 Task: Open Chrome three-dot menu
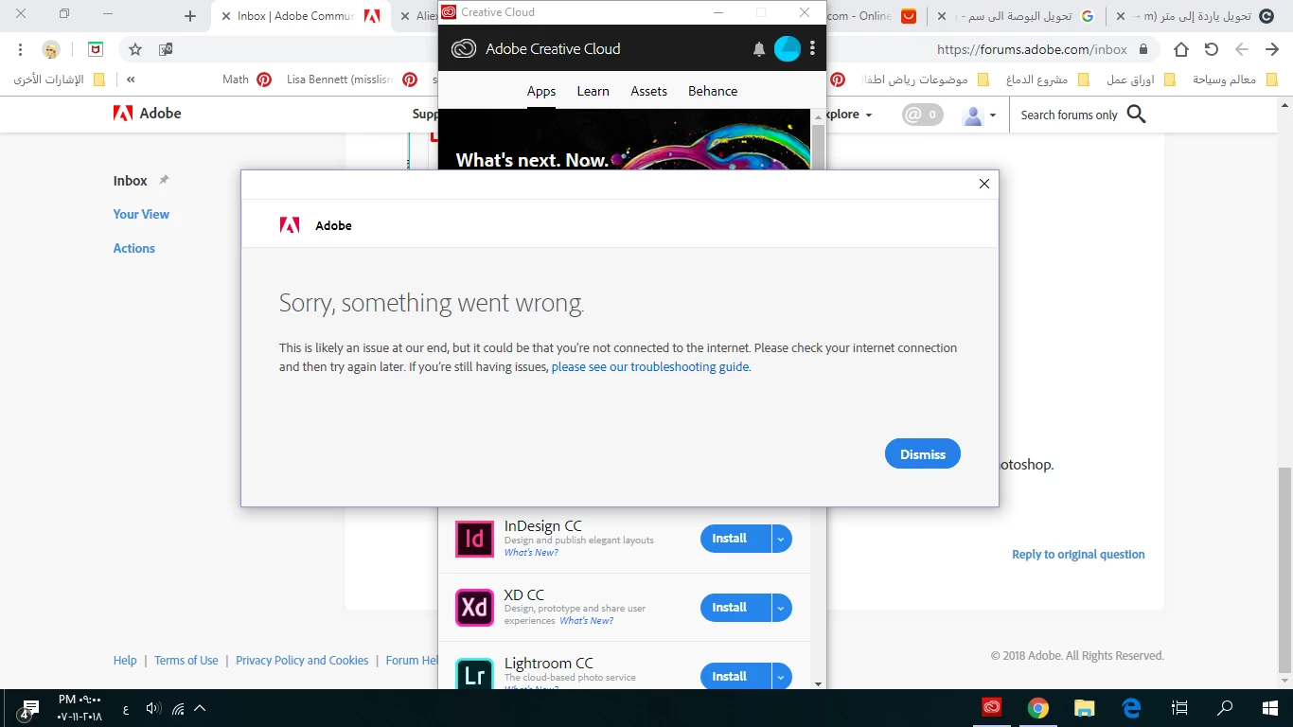point(20,49)
